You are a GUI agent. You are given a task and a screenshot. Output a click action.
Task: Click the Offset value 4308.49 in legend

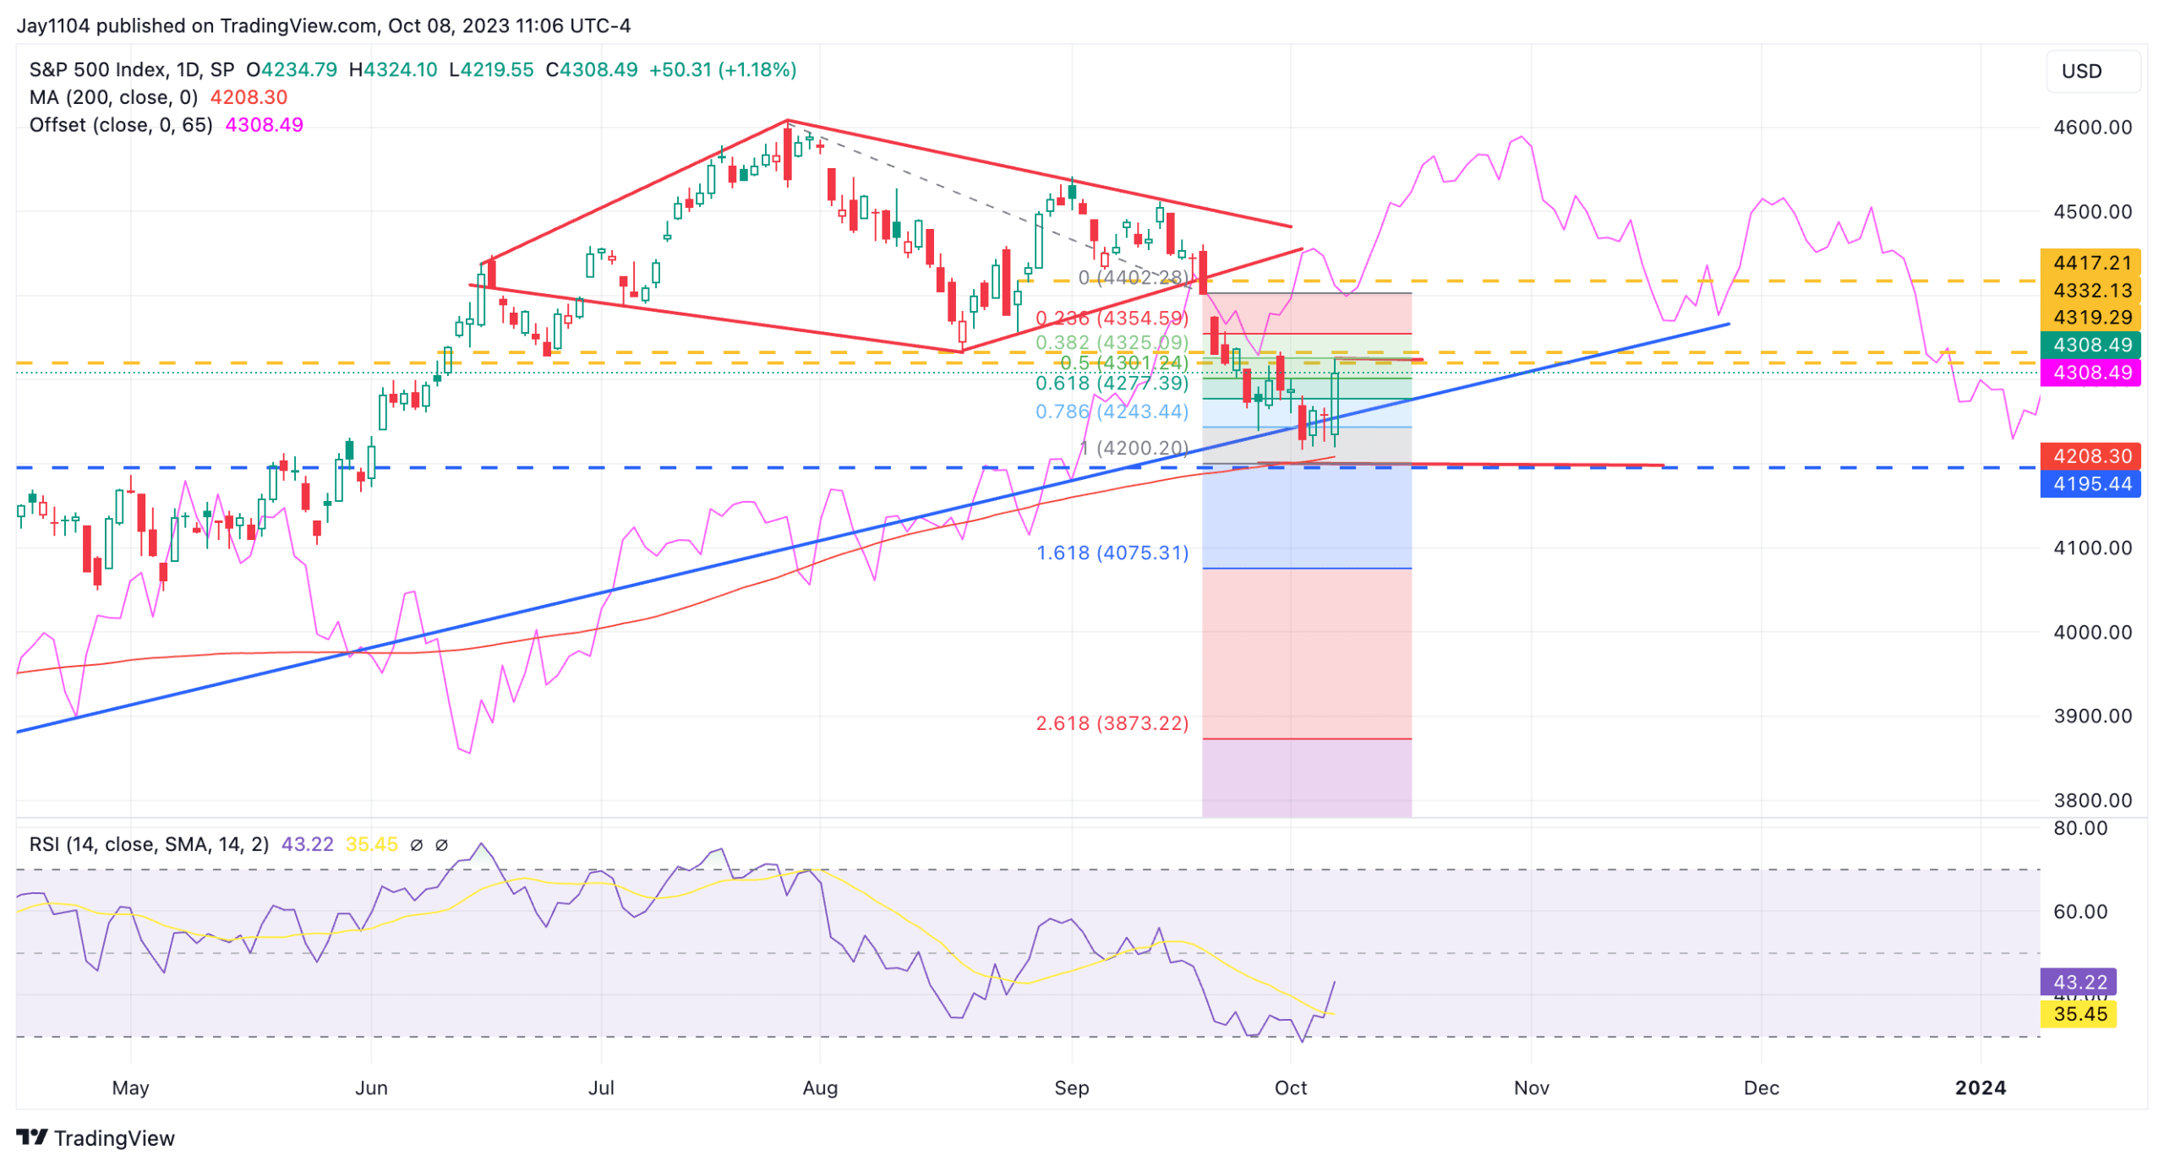264,125
